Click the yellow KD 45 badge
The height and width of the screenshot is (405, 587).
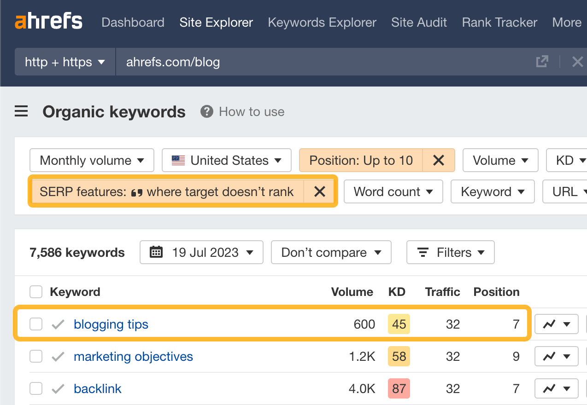pos(399,324)
